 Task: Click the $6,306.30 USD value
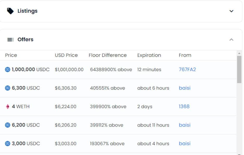65,88
